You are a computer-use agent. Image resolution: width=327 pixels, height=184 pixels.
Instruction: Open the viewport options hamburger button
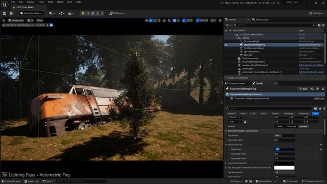click(x=4, y=20)
